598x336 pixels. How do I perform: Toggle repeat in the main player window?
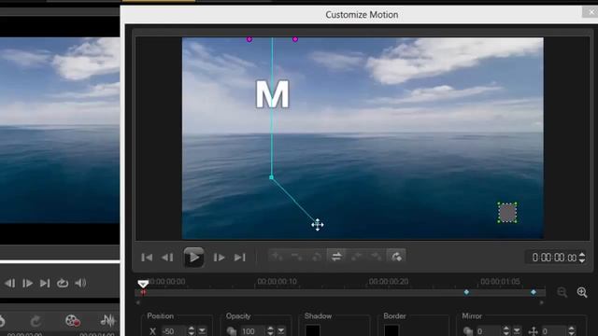(x=63, y=283)
